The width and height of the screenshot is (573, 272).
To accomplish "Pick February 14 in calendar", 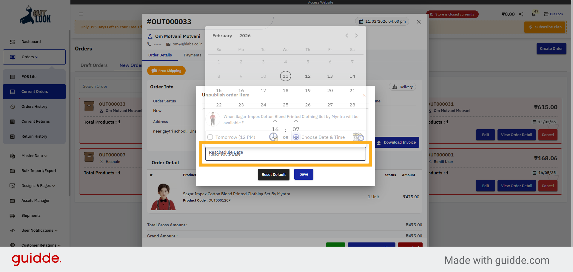I will point(352,76).
